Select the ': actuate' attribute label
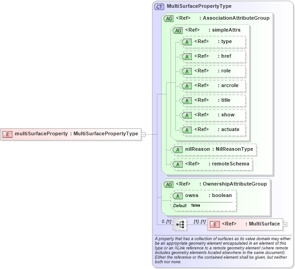This screenshot has height=269, width=295. click(x=228, y=129)
